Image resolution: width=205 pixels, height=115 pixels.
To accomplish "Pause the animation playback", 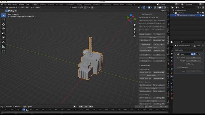I will [86, 106].
